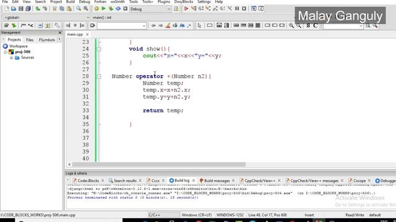Click the Abort build icon

pos(125,9)
